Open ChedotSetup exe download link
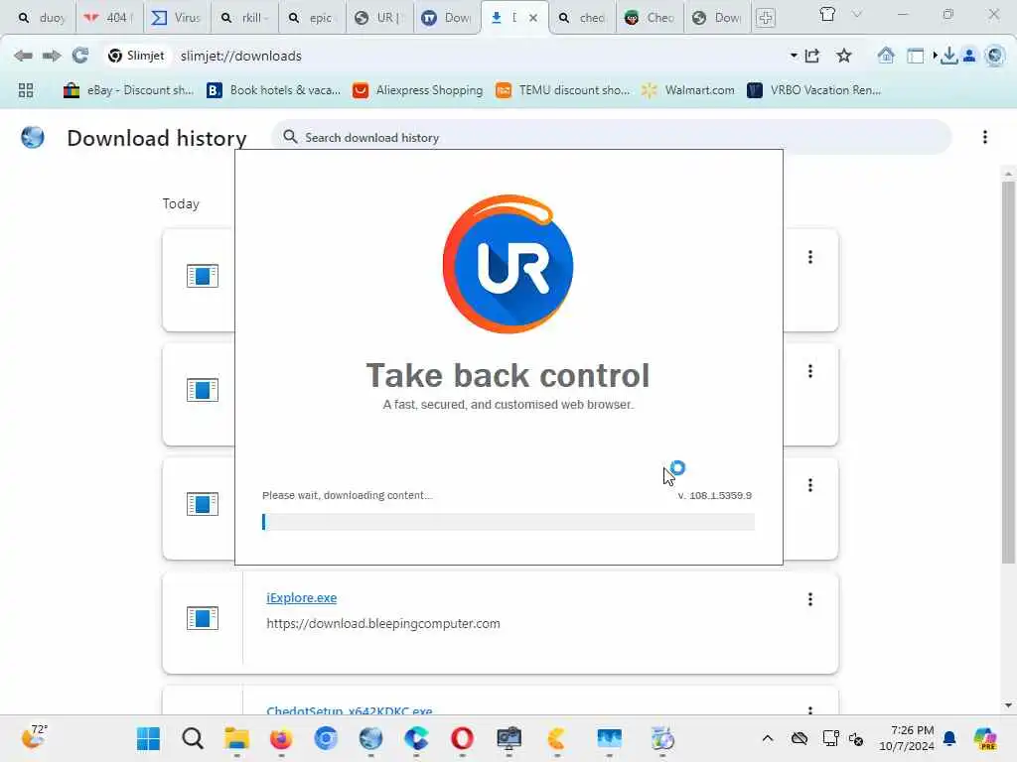 coord(350,710)
